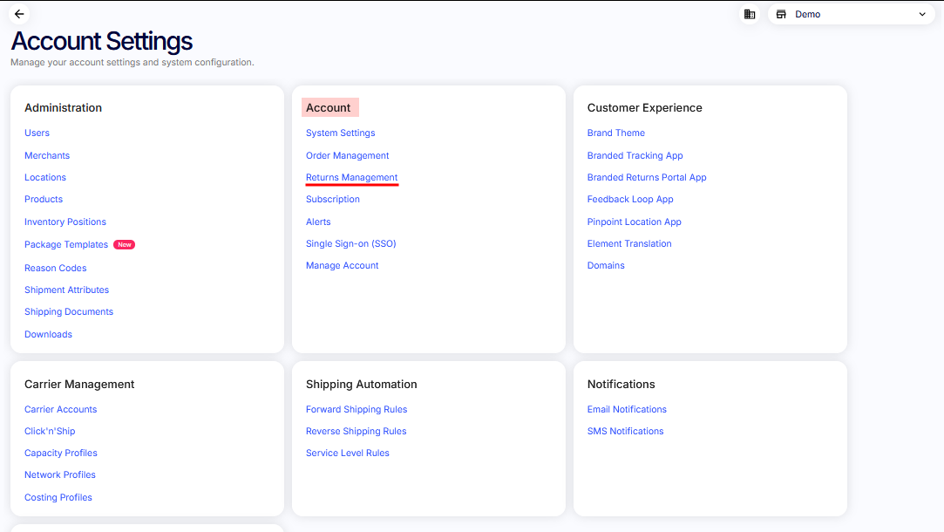Navigate to Forward Shipping Rules
The image size is (944, 532).
[356, 410]
